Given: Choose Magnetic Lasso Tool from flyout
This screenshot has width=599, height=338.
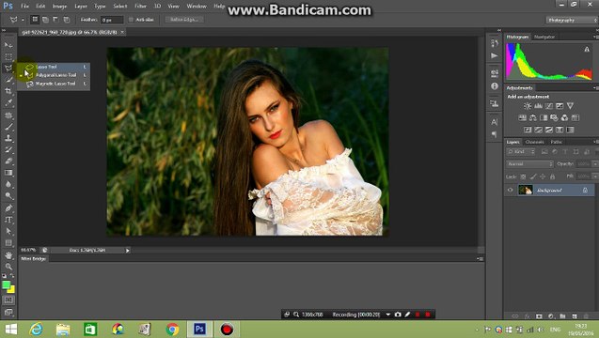Looking at the screenshot, I should click(55, 84).
